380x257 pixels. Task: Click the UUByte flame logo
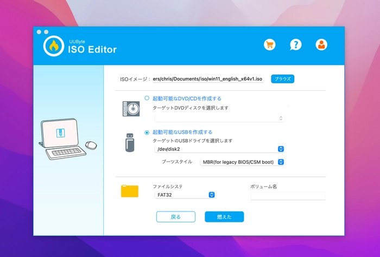[x=54, y=46]
